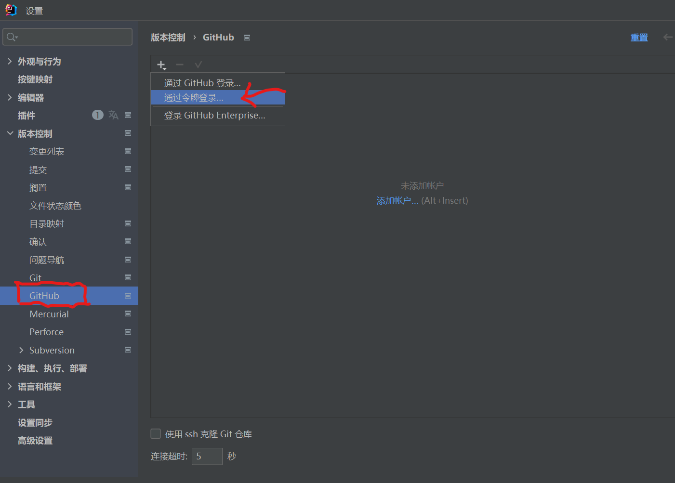This screenshot has height=483, width=675.
Task: Click inside settings search field
Action: pyautogui.click(x=67, y=37)
